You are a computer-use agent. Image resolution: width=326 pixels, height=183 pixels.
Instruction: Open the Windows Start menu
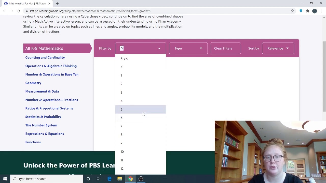tap(5, 179)
